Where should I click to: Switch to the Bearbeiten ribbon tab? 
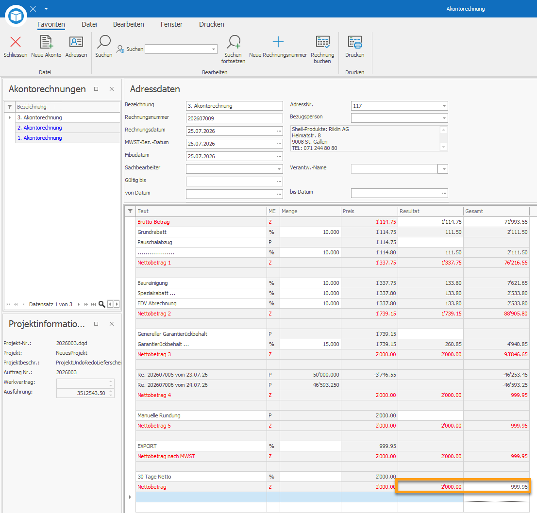pyautogui.click(x=129, y=24)
